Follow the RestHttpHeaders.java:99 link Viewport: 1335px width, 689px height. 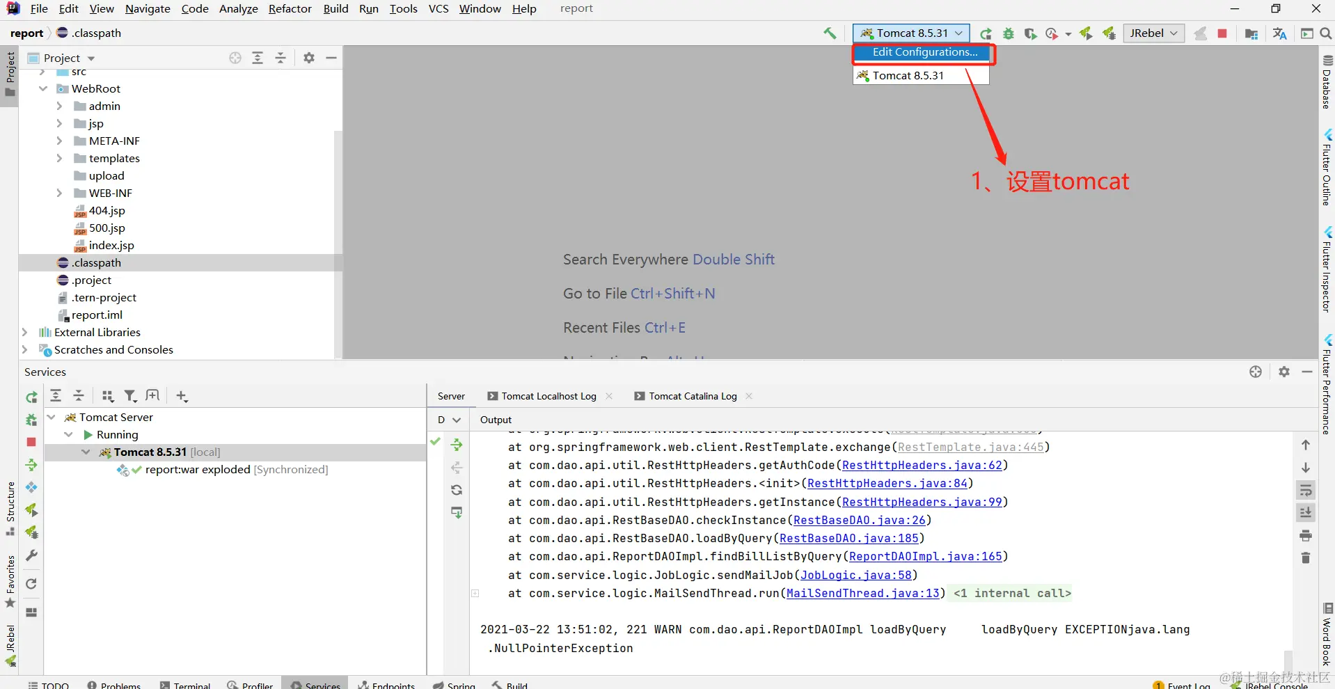pyautogui.click(x=922, y=502)
